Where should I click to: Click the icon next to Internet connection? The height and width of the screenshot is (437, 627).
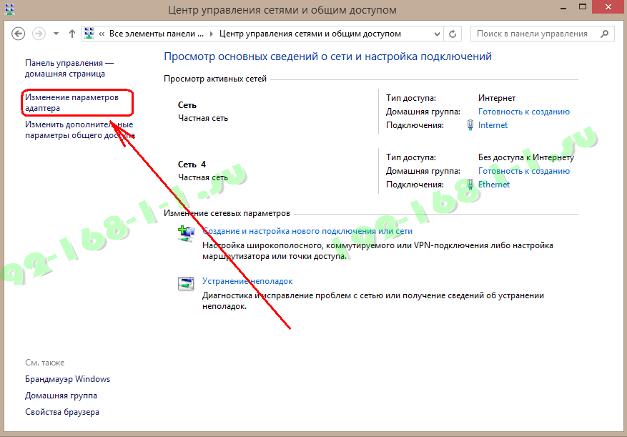click(470, 125)
